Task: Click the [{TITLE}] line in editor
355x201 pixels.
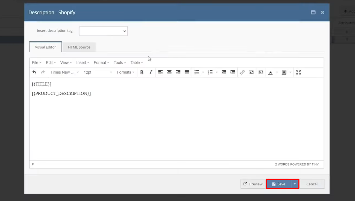Action: (42, 84)
